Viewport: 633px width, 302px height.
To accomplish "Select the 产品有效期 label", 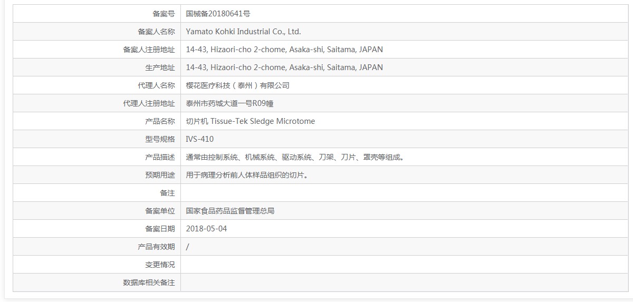I will tap(156, 247).
